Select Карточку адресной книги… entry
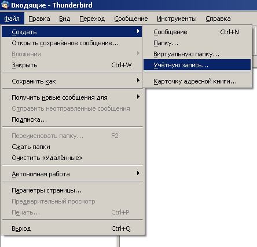Image resolution: width=257 pixels, height=247 pixels. coord(197,81)
